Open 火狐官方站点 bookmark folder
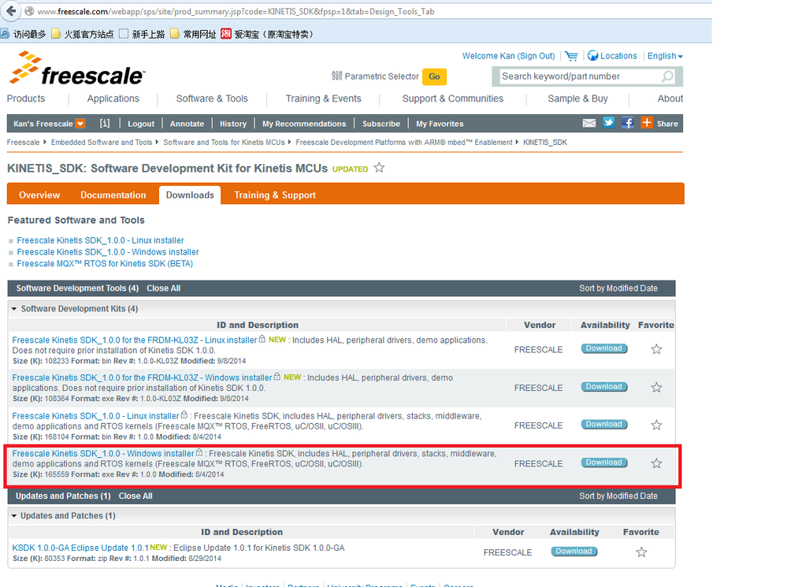 click(x=82, y=34)
